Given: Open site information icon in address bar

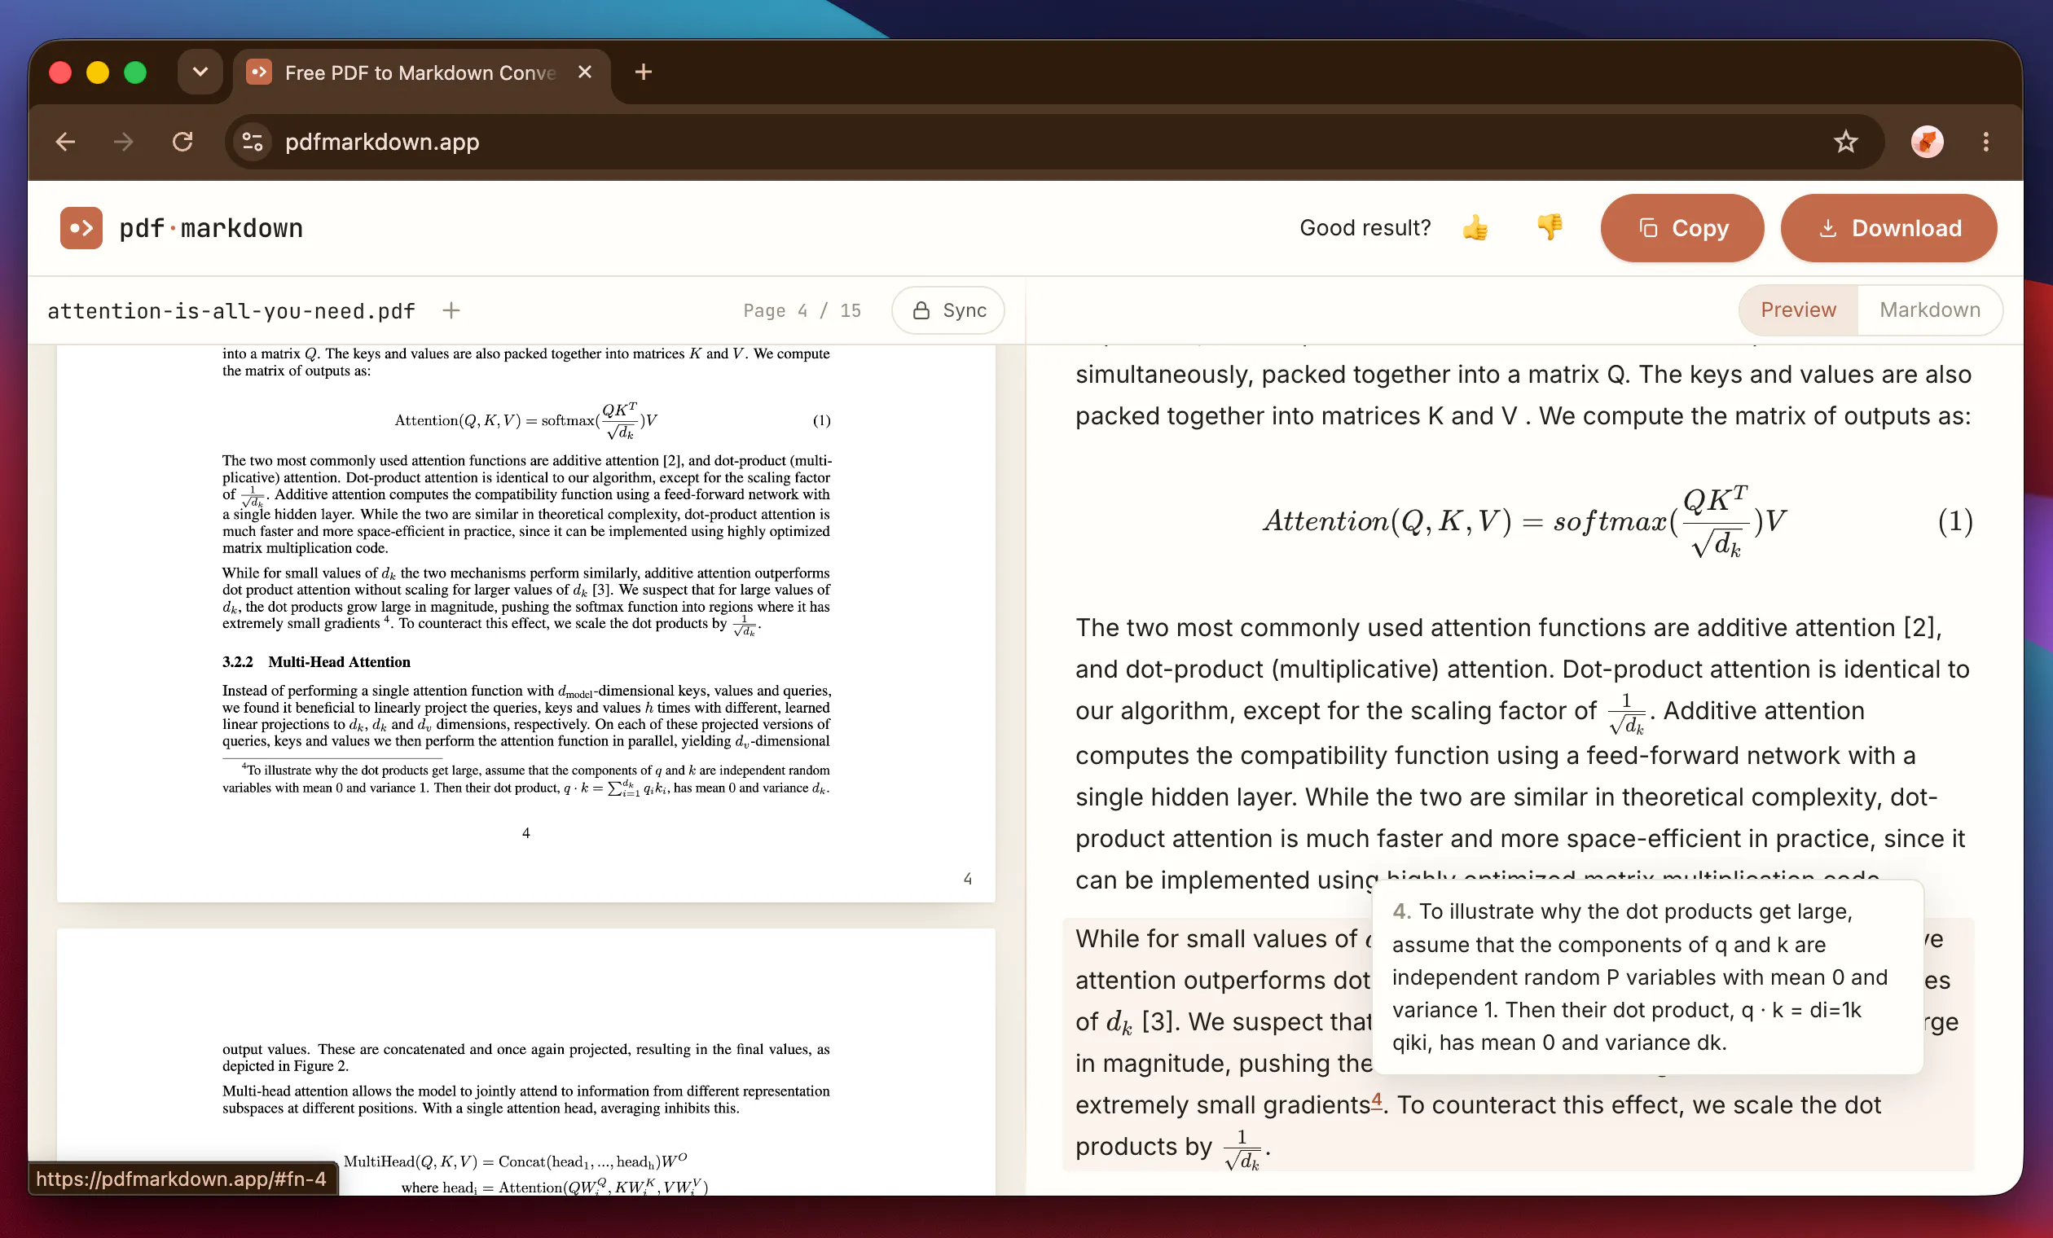Looking at the screenshot, I should click(253, 142).
